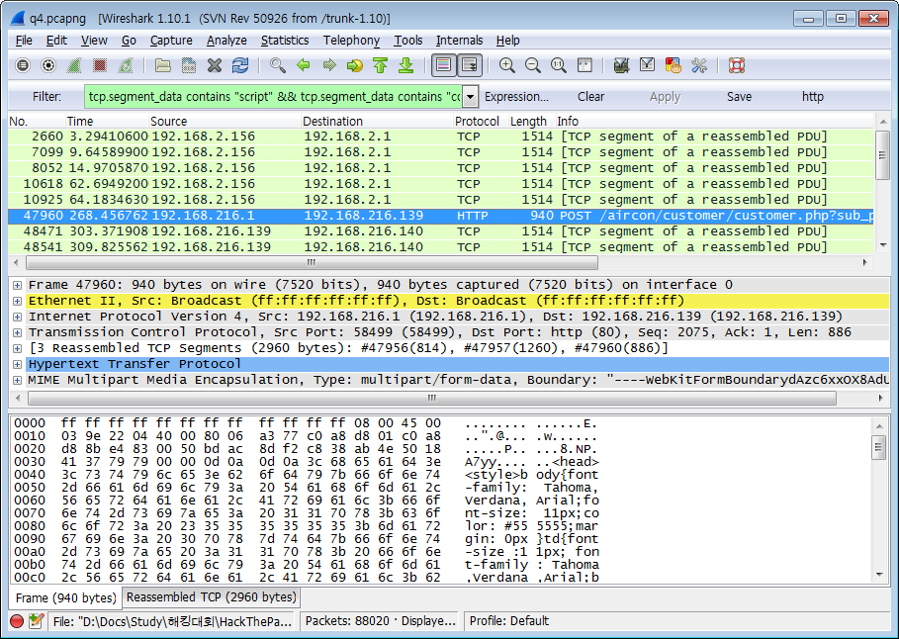Click the stop capture red square icon
899x639 pixels.
(100, 65)
